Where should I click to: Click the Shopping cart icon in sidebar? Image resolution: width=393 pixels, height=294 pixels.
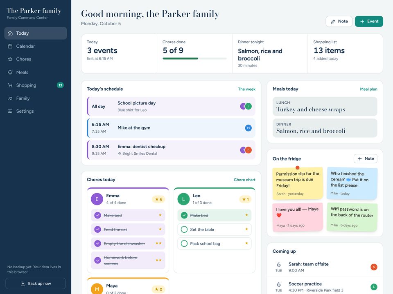coord(10,85)
